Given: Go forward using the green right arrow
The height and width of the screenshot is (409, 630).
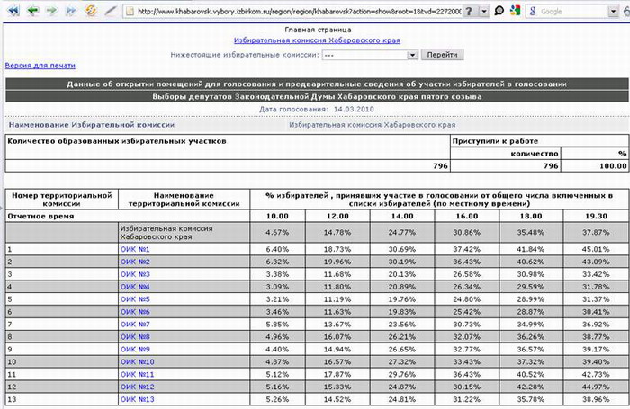Looking at the screenshot, I should 52,12.
